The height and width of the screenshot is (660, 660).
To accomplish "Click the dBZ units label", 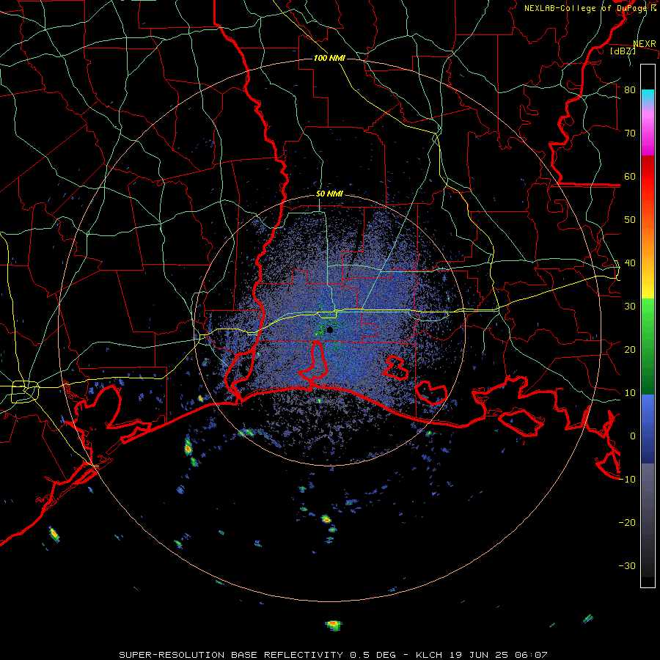I will click(x=623, y=51).
